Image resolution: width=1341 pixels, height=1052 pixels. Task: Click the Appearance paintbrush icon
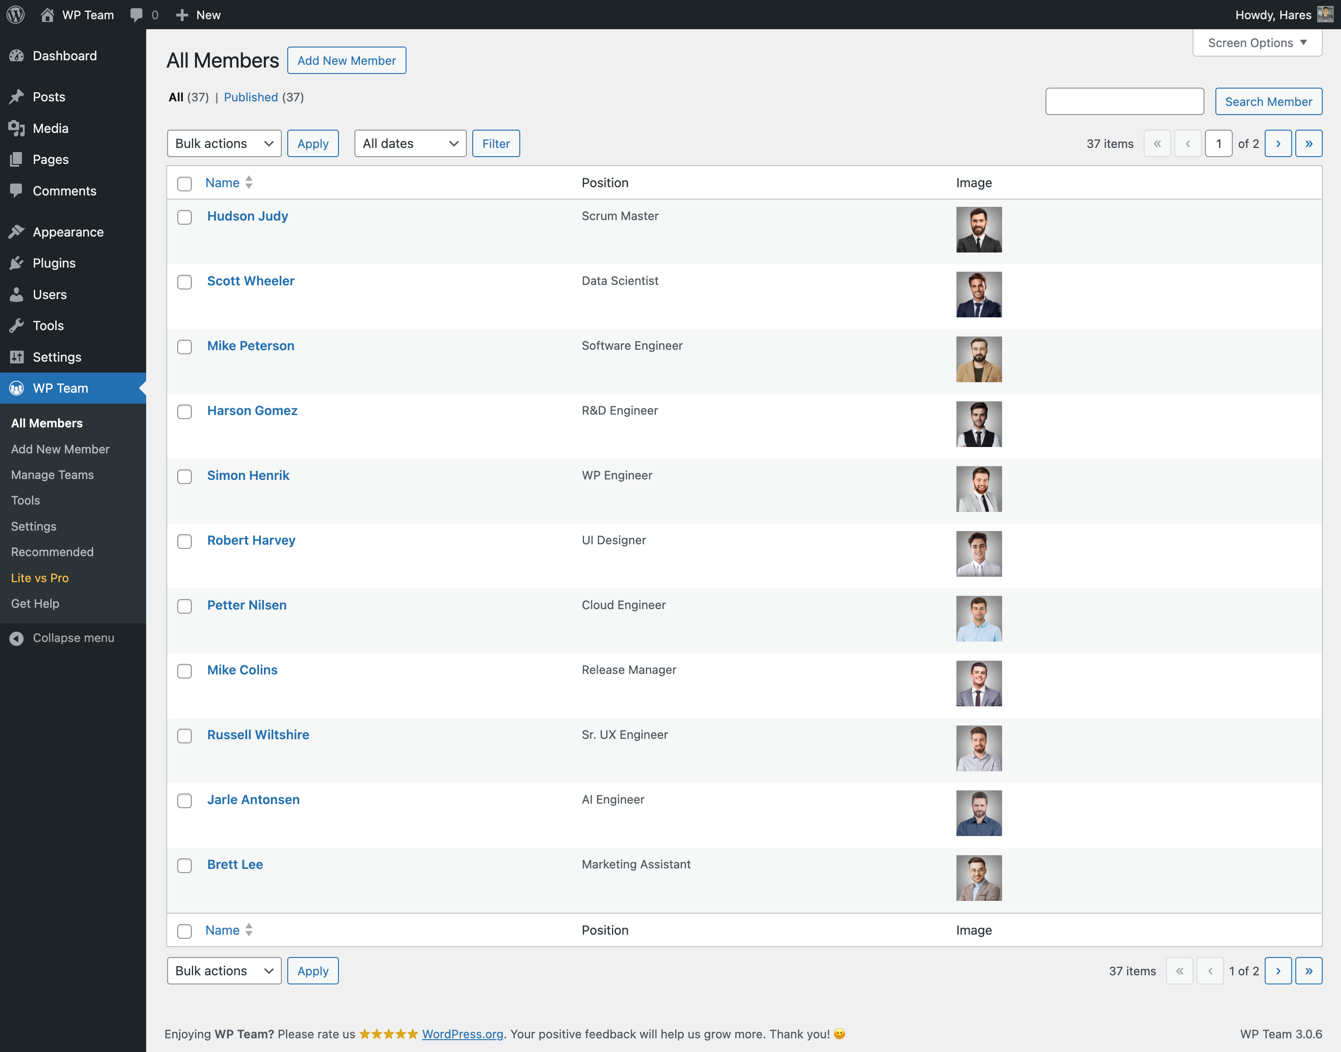click(16, 232)
